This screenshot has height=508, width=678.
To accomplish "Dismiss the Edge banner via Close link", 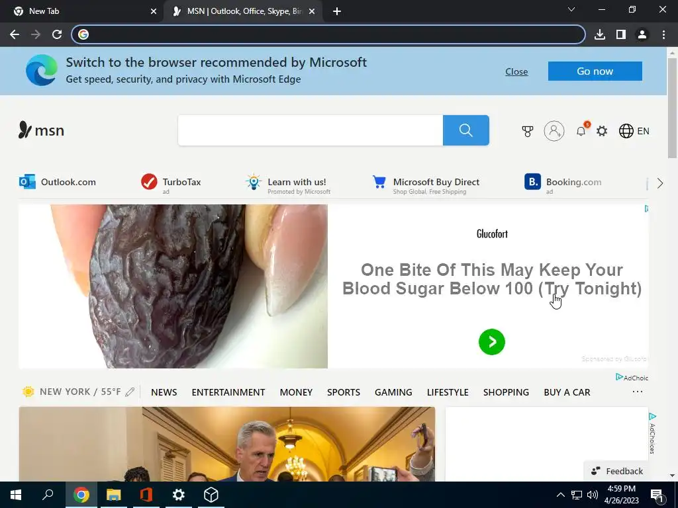I will (x=516, y=71).
